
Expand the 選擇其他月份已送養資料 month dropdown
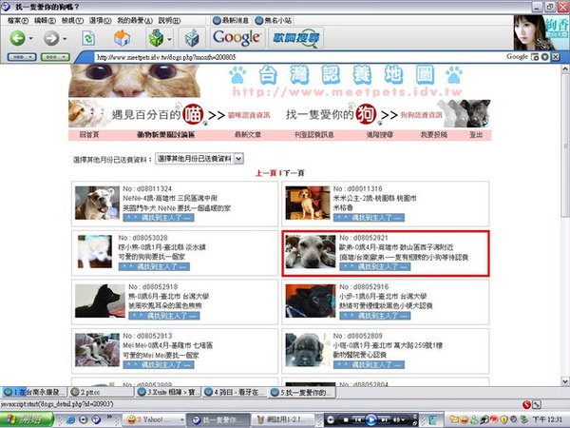tap(199, 159)
